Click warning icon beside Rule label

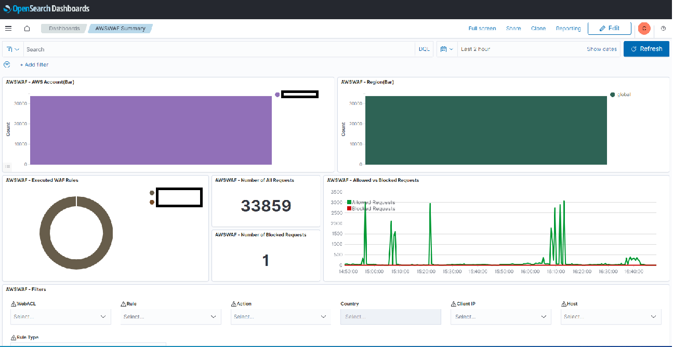point(123,304)
